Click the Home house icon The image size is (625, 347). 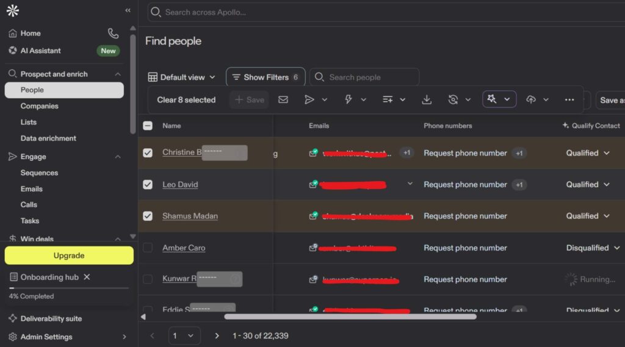point(13,33)
